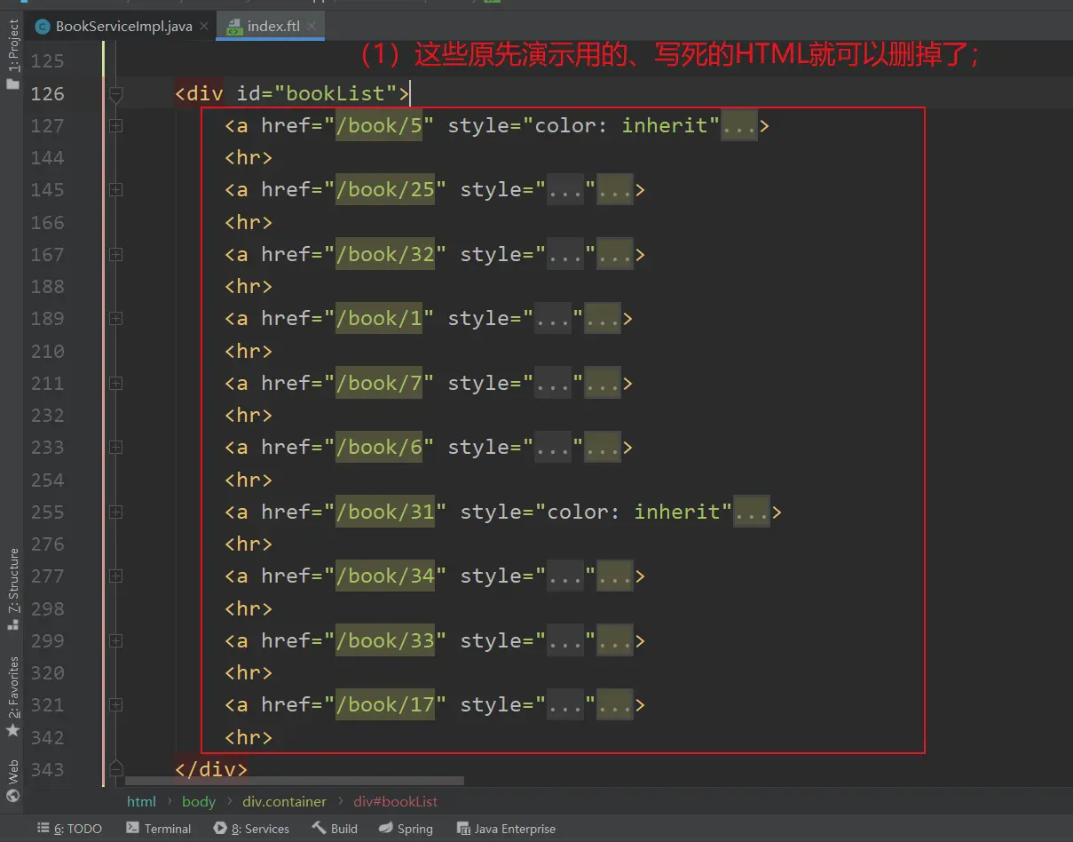Open the Project tool window sidebar icon
Screen dimensions: 1073x842
pos(12,53)
